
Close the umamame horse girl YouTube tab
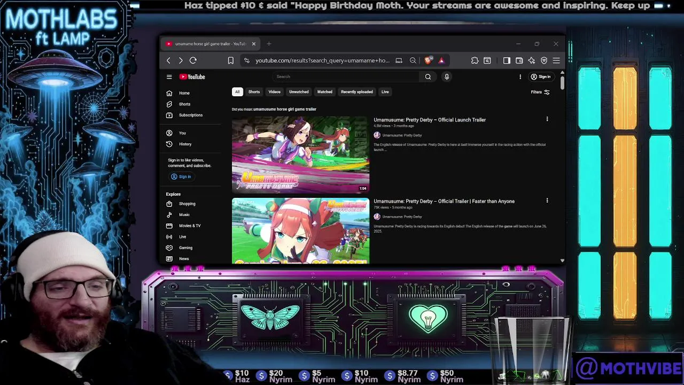[x=254, y=44]
